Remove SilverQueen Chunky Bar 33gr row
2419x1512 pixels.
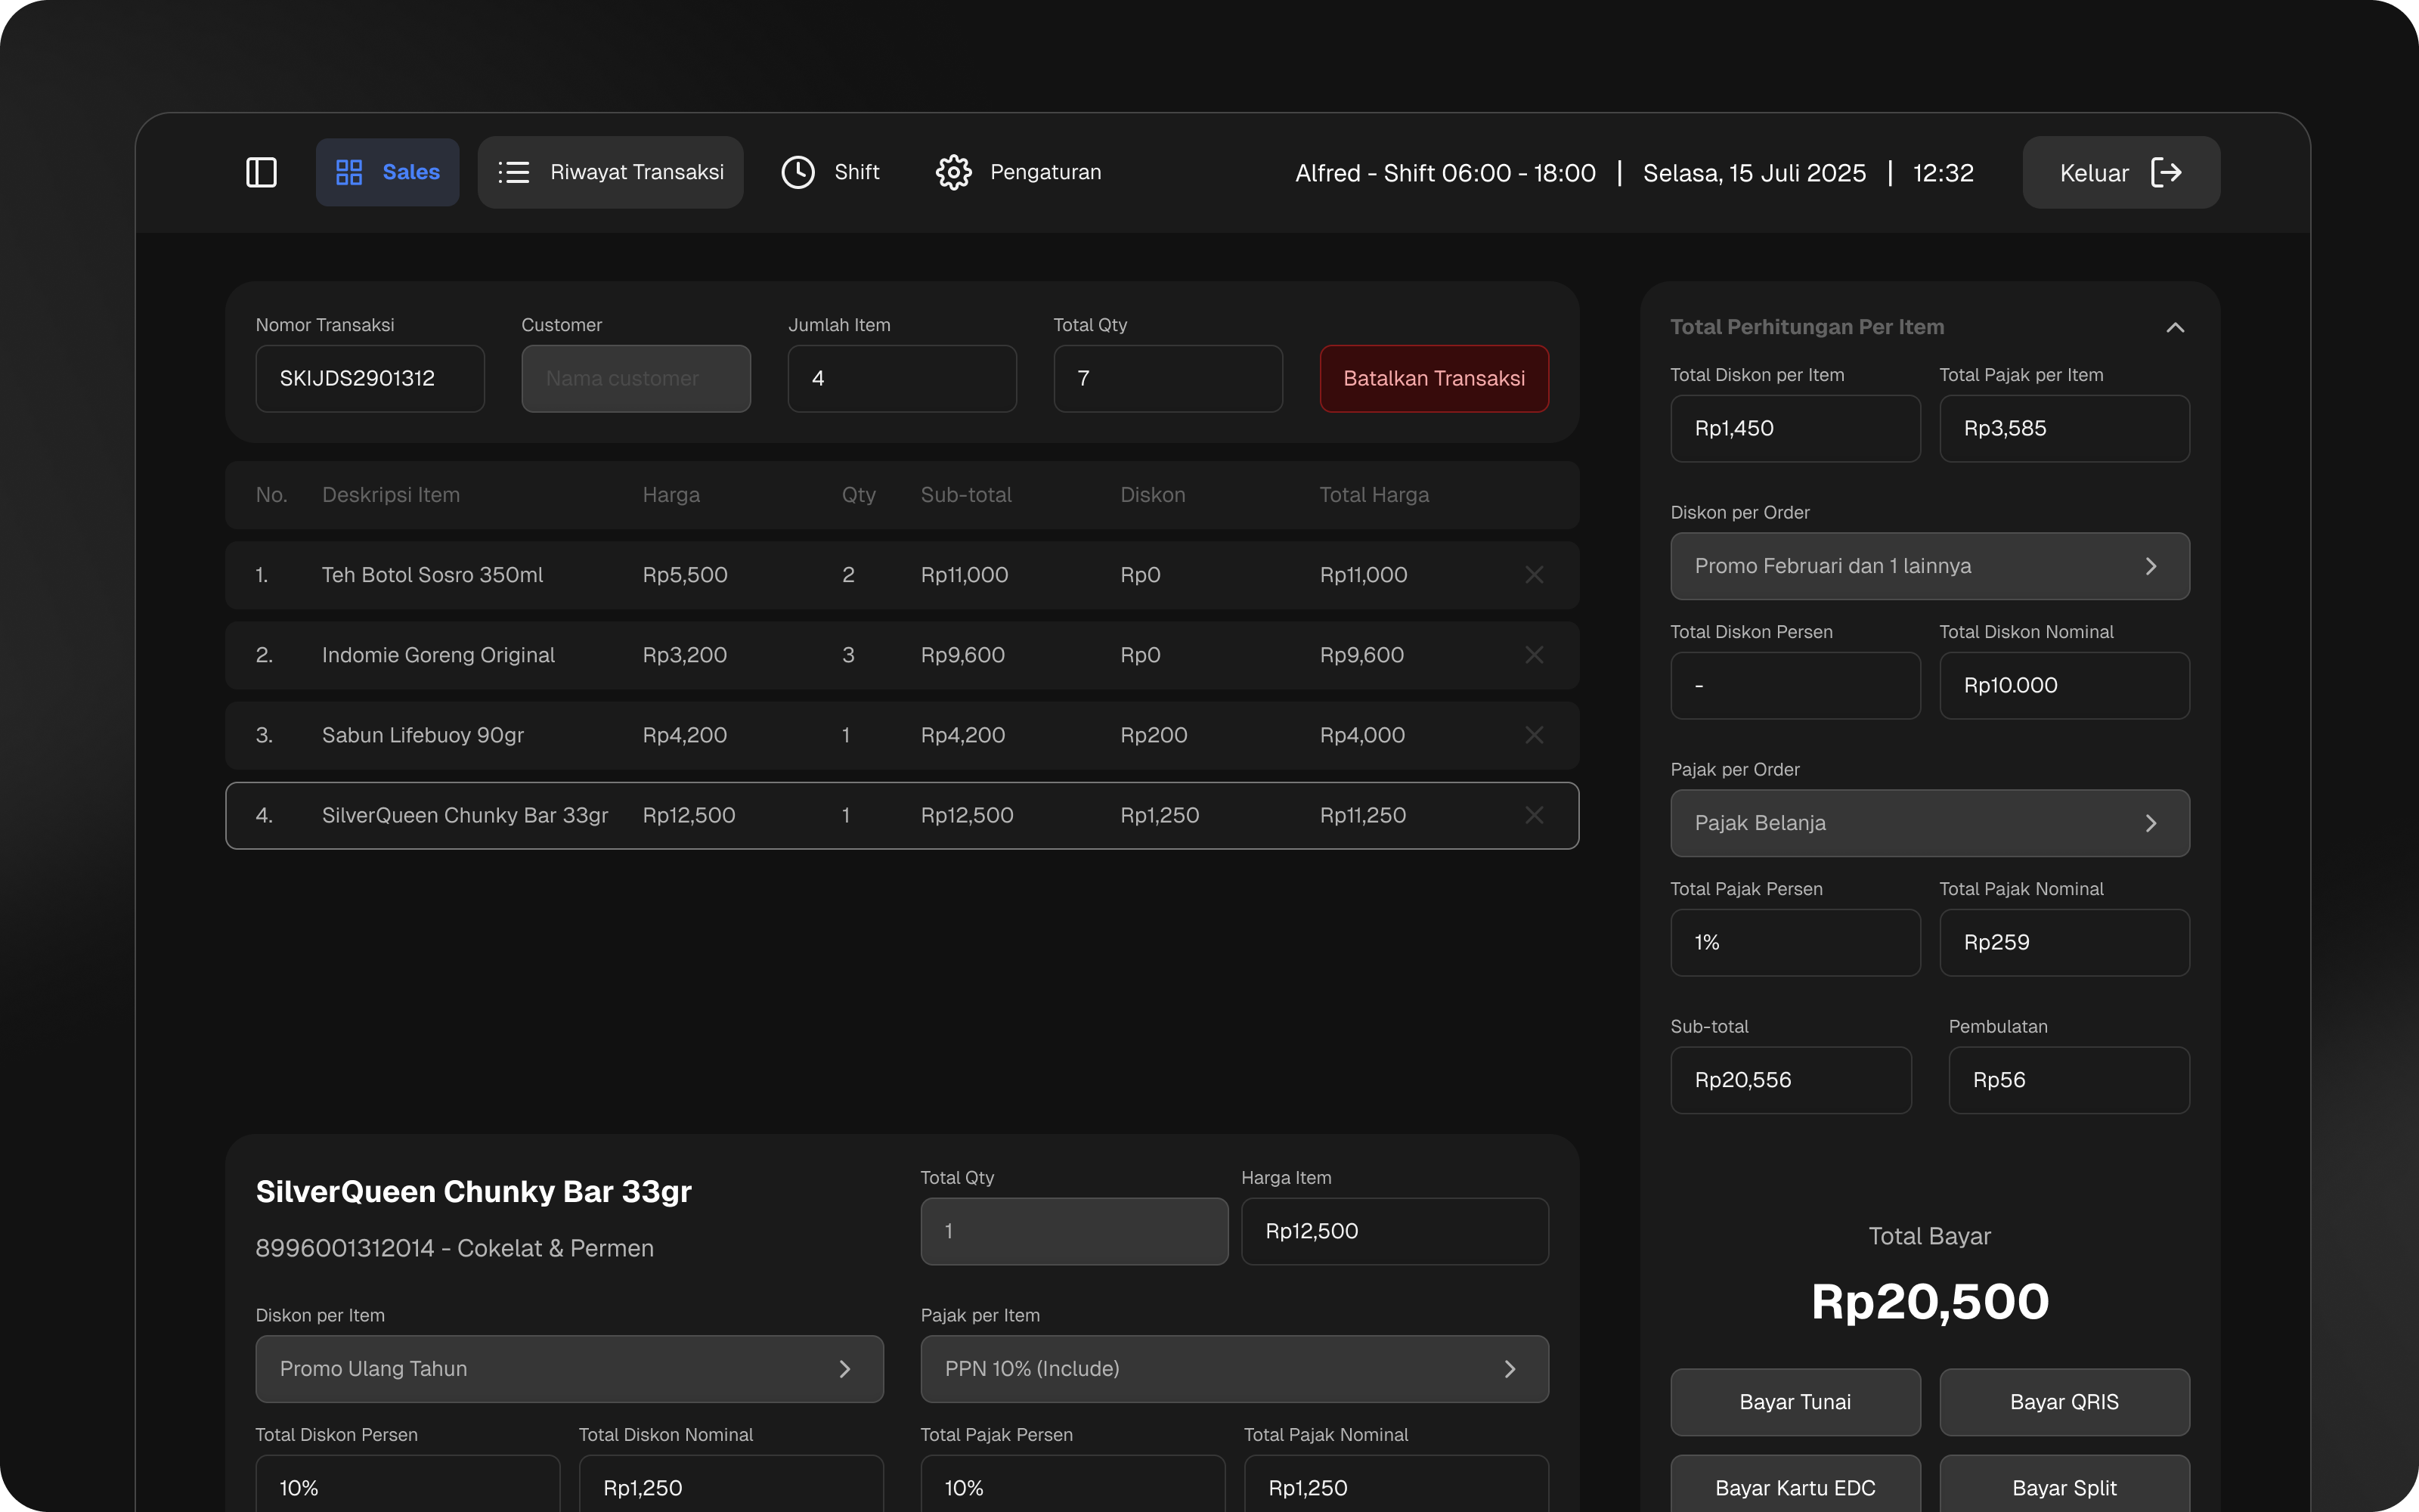coord(1533,815)
